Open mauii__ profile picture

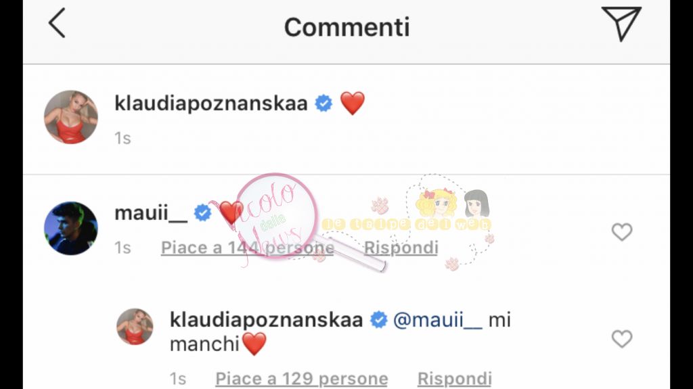tap(70, 228)
